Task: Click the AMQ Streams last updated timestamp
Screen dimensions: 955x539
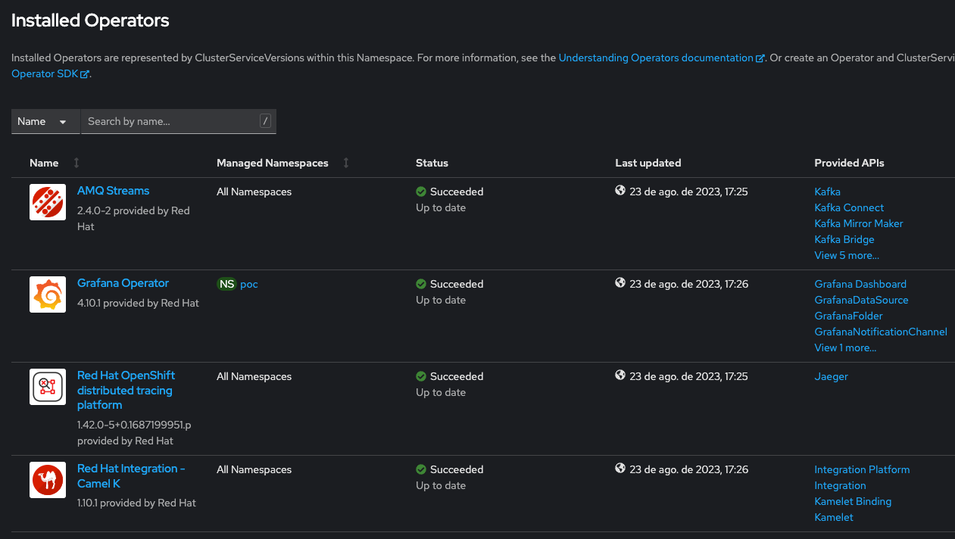Action: click(x=688, y=192)
